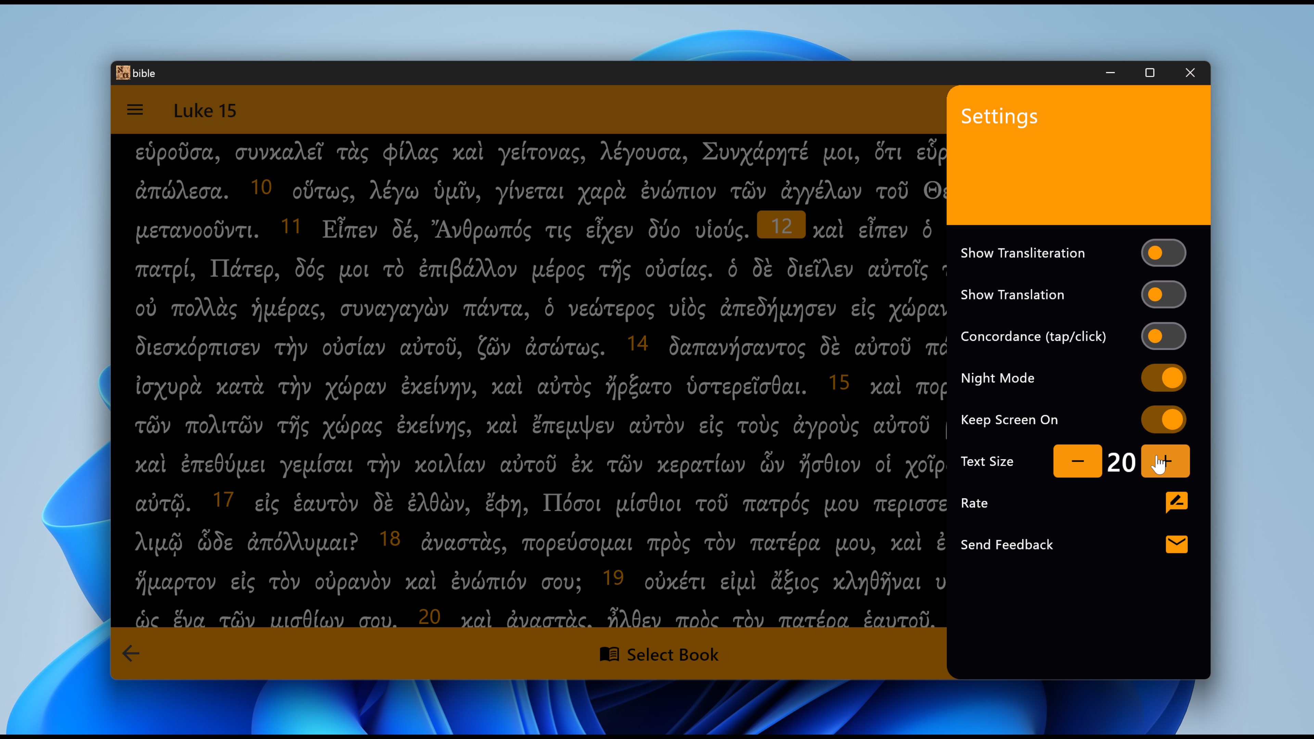This screenshot has height=739, width=1314.
Task: Decrease text size with the minus button
Action: (x=1077, y=461)
